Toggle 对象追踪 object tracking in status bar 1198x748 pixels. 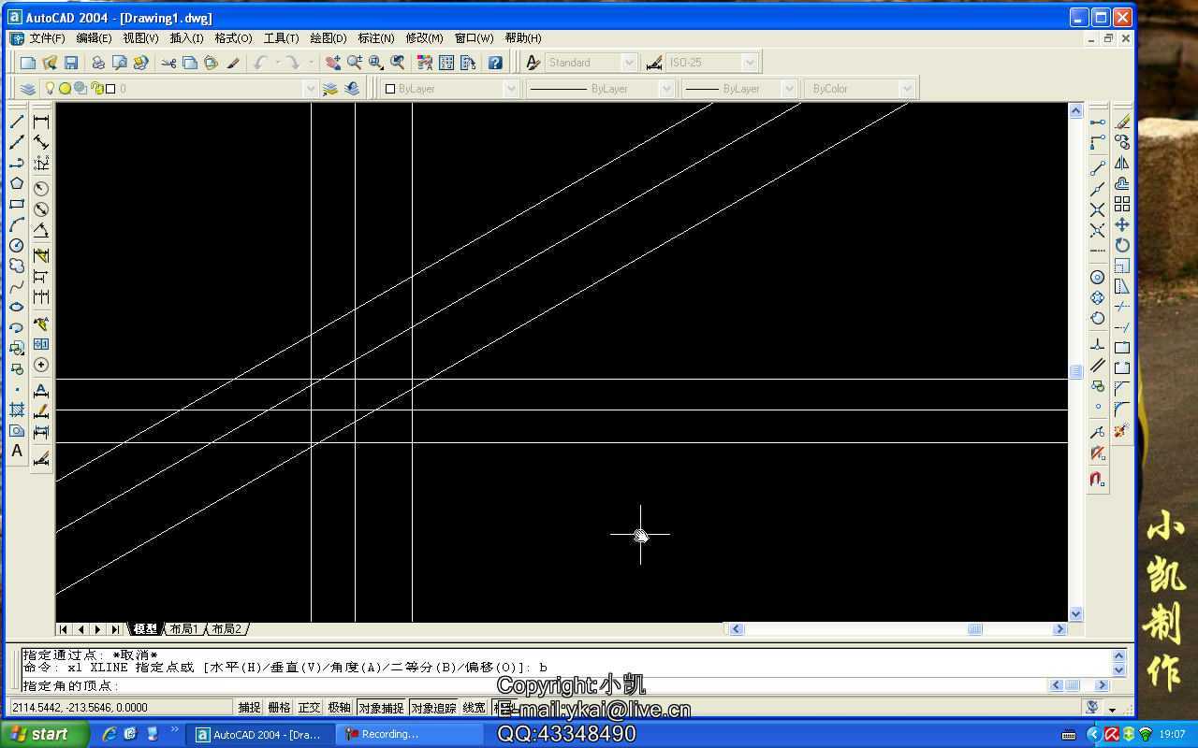[433, 708]
